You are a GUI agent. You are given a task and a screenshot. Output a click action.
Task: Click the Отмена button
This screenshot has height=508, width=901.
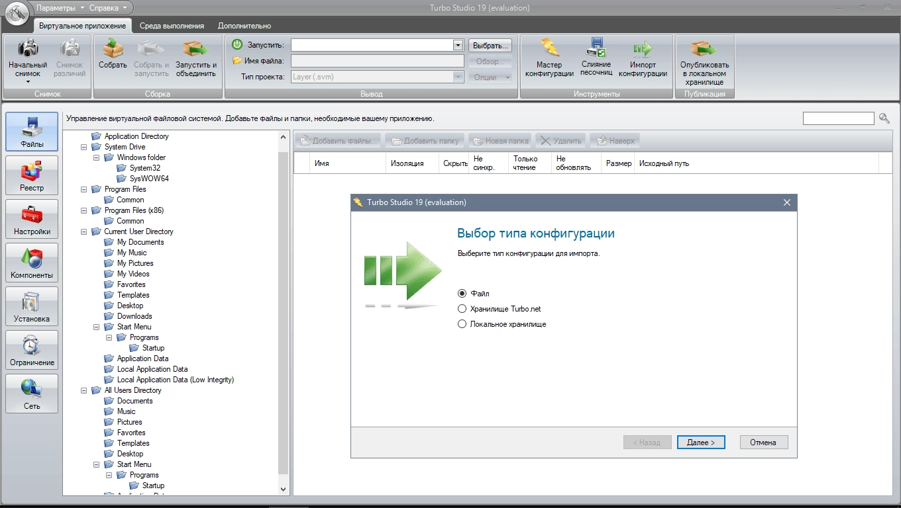763,443
